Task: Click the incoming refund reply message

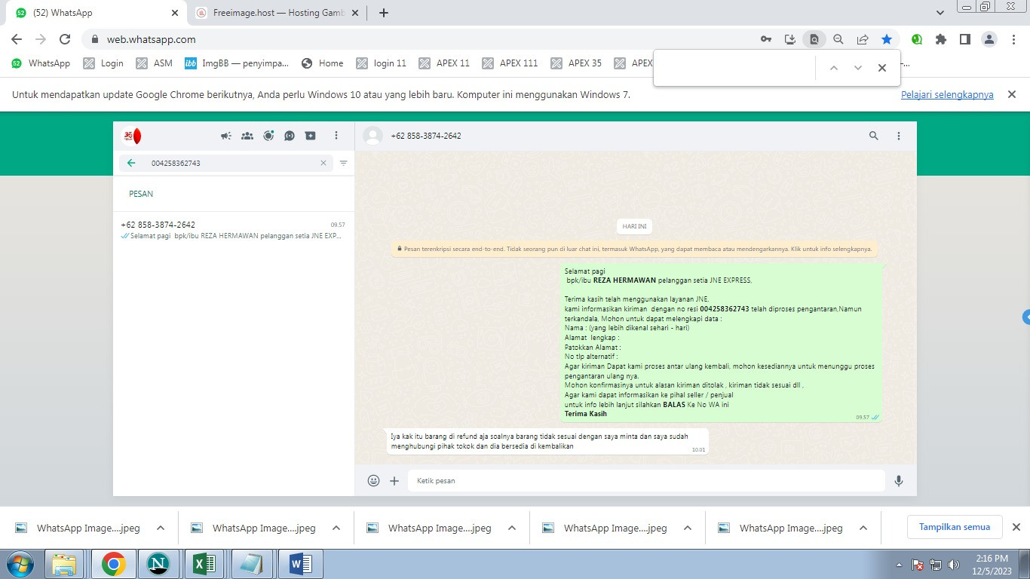Action: pyautogui.click(x=547, y=441)
